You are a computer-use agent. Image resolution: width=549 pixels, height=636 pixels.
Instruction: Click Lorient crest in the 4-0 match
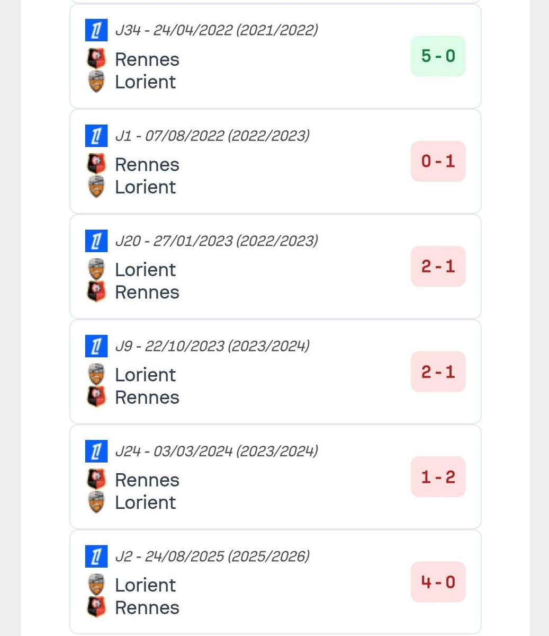click(x=96, y=585)
